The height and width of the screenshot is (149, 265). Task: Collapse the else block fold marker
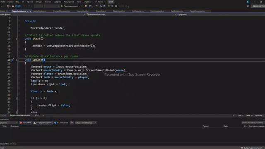click(17, 112)
